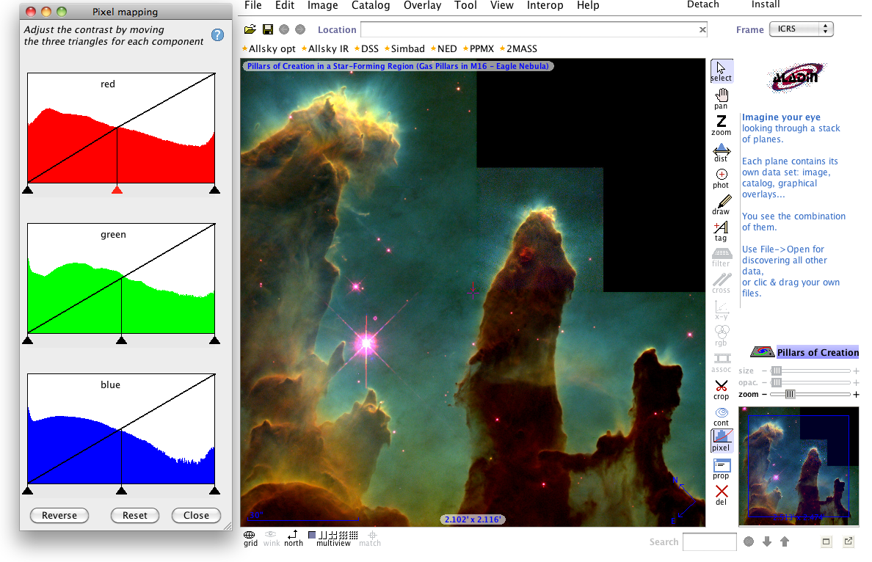Toggle north orientation button
The width and height of the screenshot is (872, 562).
[293, 538]
